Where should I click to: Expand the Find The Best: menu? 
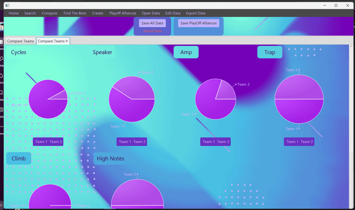click(x=75, y=13)
